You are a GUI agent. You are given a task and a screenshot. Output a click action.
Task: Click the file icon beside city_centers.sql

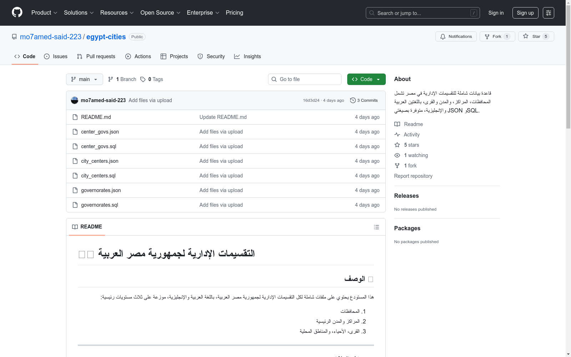pyautogui.click(x=75, y=176)
